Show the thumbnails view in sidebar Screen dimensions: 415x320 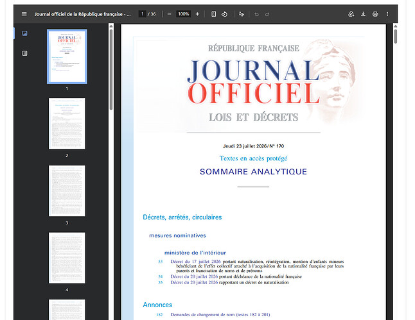click(x=24, y=33)
